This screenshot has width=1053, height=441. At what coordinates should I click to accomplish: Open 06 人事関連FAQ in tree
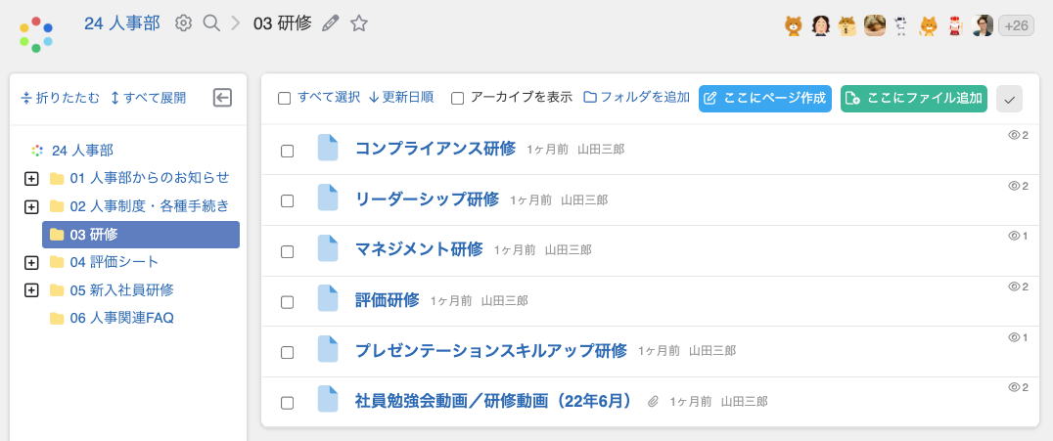[121, 318]
